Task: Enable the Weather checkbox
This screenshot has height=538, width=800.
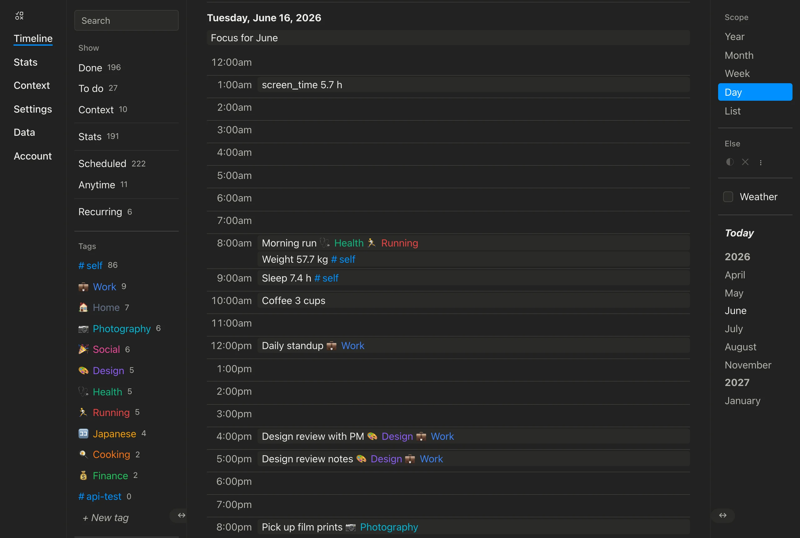Action: point(728,197)
